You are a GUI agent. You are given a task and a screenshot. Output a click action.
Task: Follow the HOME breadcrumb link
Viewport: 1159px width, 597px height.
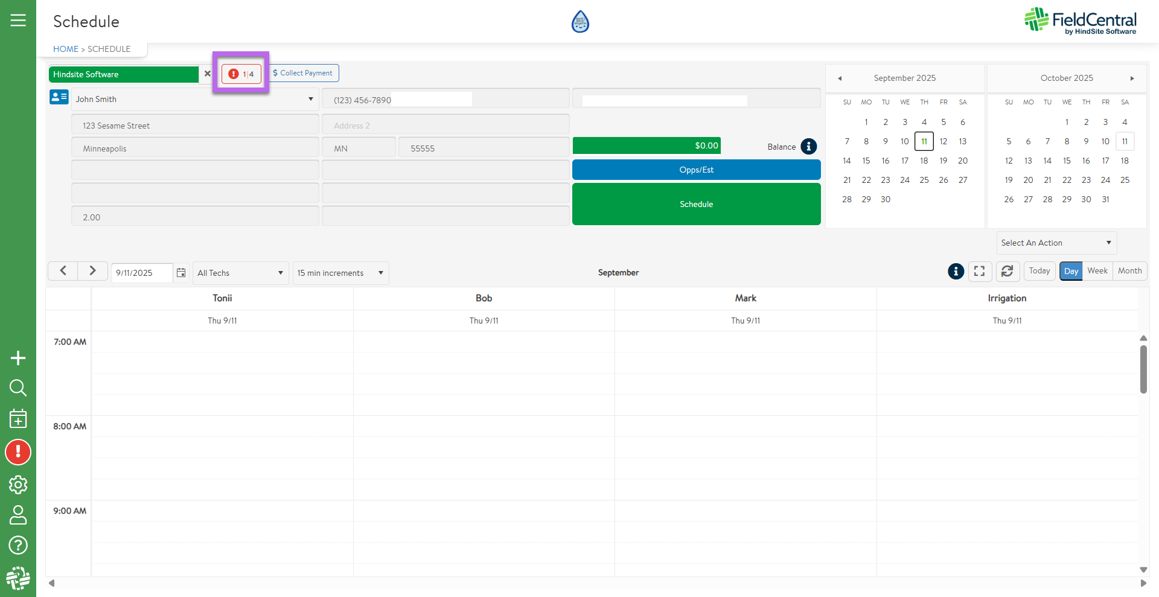pos(65,49)
